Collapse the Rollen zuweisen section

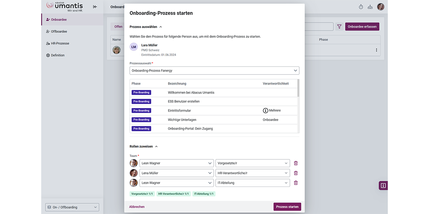(156, 147)
